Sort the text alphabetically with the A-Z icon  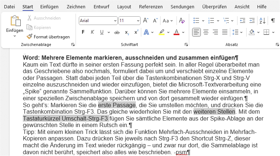point(263,21)
